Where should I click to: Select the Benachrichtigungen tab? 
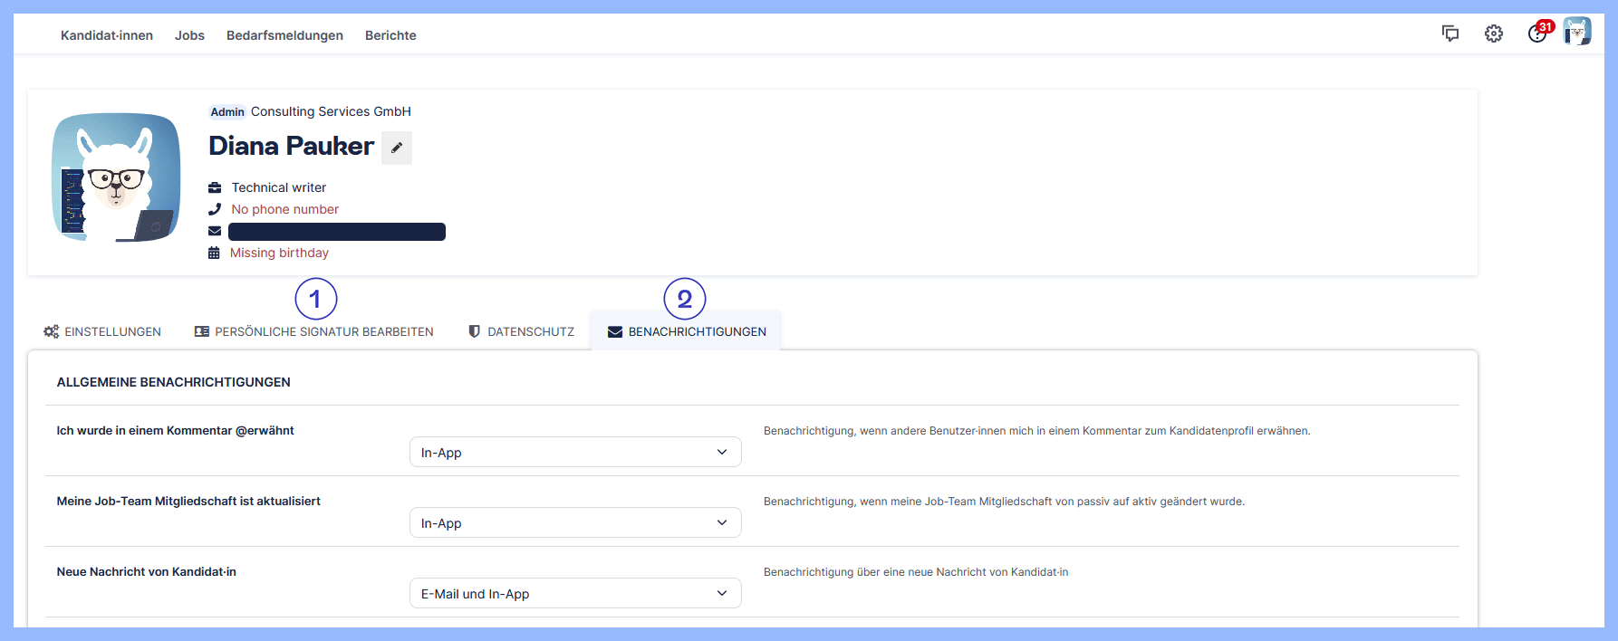(x=687, y=331)
